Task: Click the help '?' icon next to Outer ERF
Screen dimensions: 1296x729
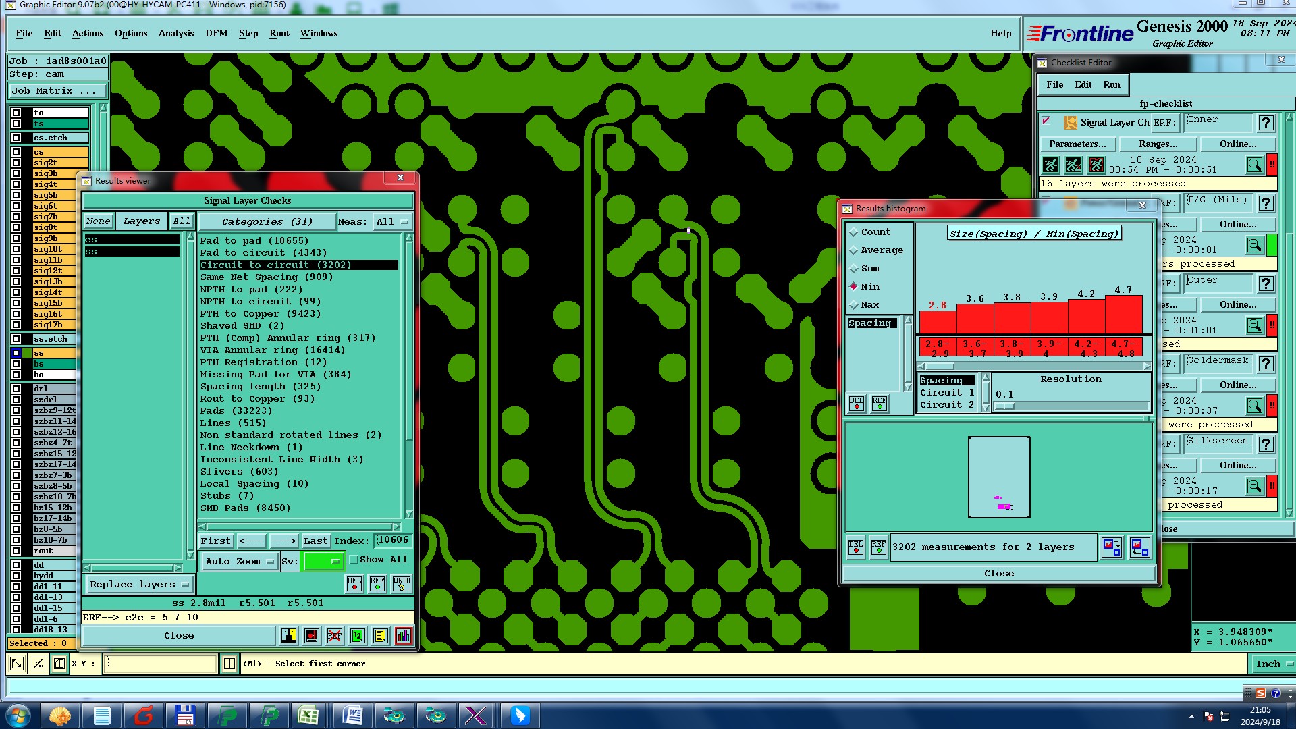Action: click(1266, 283)
